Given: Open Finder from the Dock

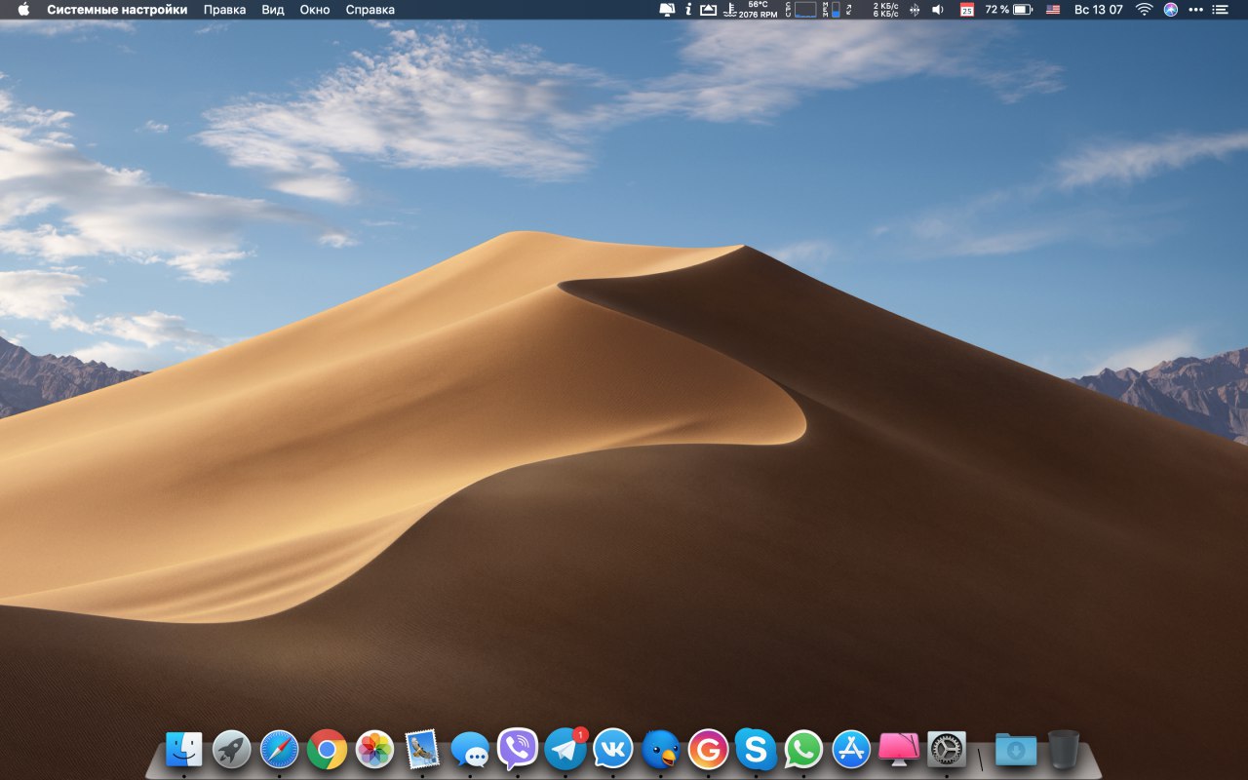Looking at the screenshot, I should [x=183, y=749].
